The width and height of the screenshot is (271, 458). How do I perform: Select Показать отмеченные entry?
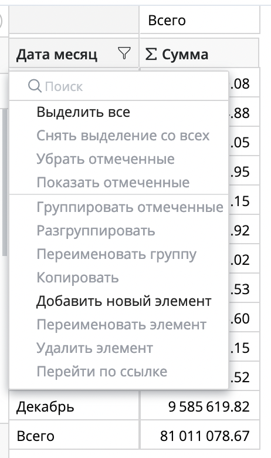(113, 182)
